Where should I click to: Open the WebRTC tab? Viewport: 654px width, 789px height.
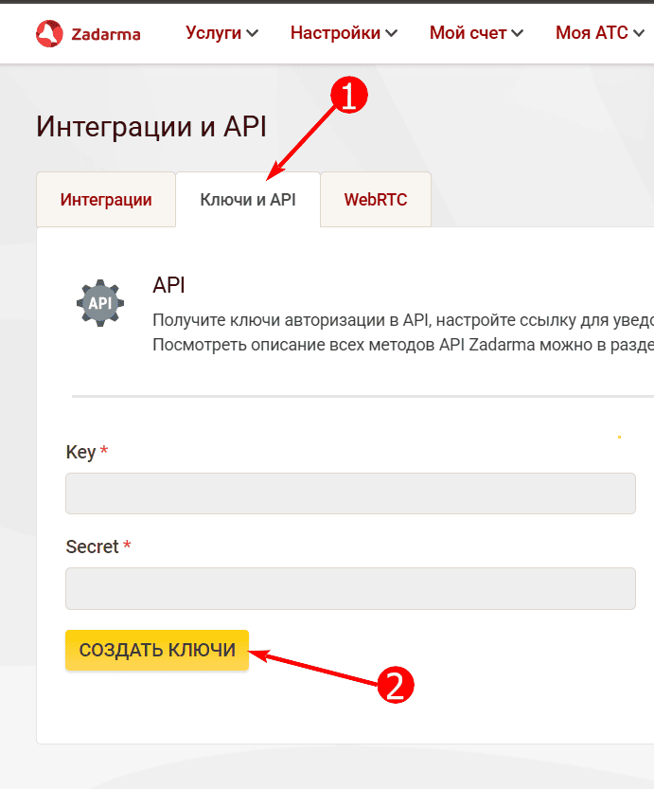click(x=376, y=200)
